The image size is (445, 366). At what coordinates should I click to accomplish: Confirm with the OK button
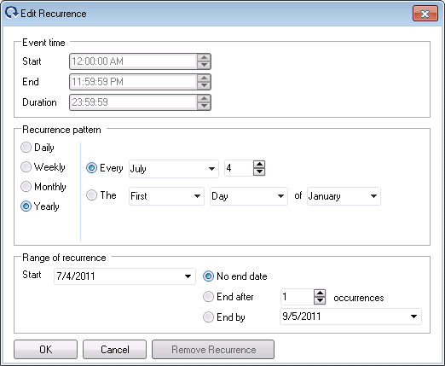45,349
